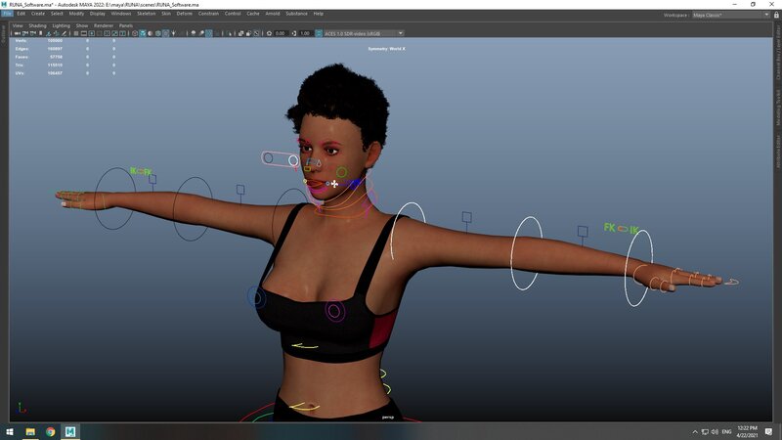The image size is (782, 440).
Task: Click the Windows Start button
Action: [x=9, y=431]
